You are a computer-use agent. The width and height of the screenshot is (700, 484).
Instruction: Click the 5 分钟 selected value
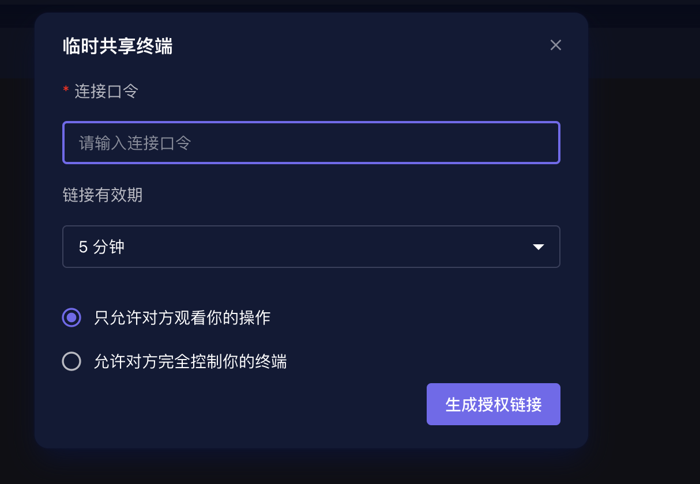102,247
